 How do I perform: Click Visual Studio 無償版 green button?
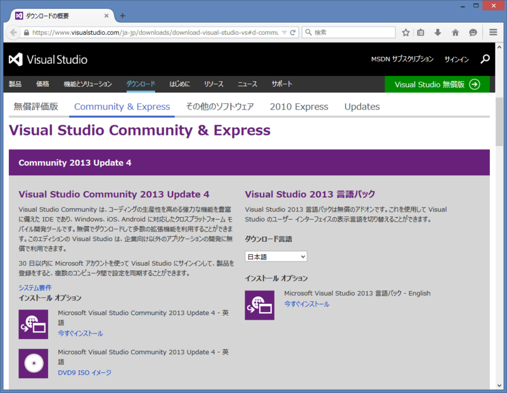pyautogui.click(x=437, y=84)
